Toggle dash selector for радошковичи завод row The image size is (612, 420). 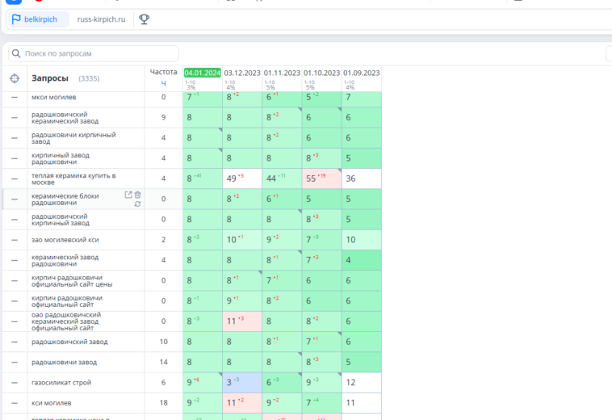point(15,362)
